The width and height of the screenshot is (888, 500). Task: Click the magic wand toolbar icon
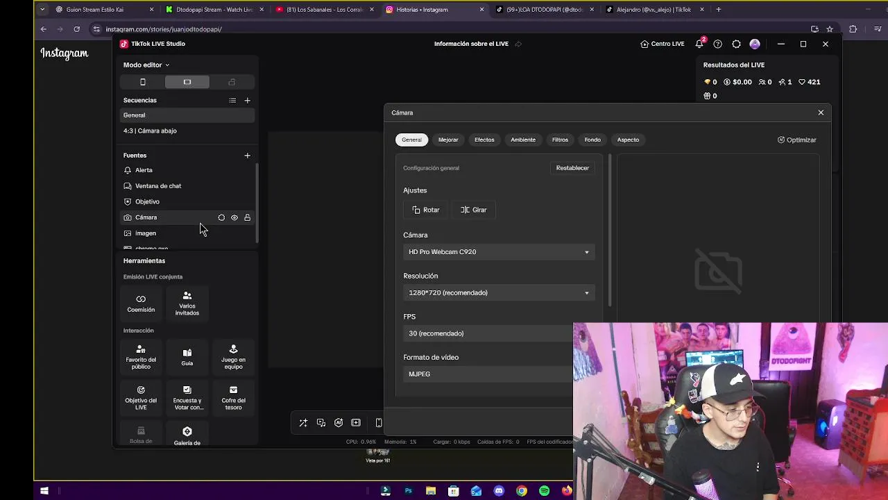click(x=303, y=423)
